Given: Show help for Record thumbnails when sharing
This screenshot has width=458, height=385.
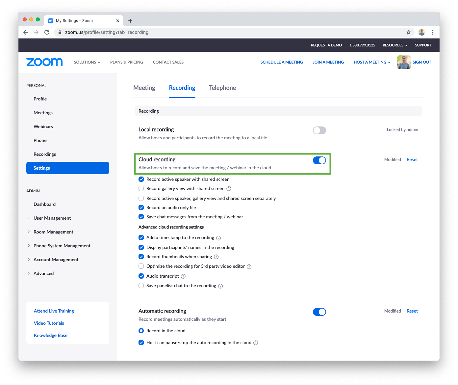Looking at the screenshot, I should 216,257.
